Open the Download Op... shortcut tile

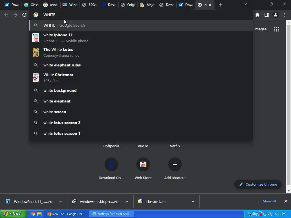[111, 169]
